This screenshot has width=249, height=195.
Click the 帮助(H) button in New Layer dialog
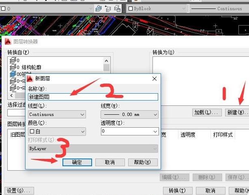pyautogui.click(x=143, y=162)
